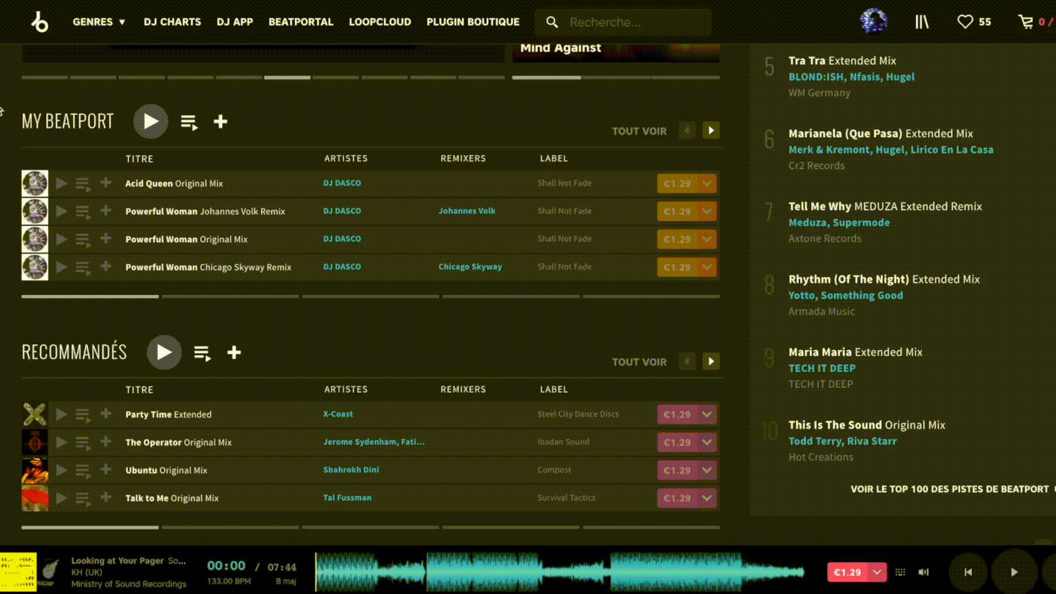The width and height of the screenshot is (1056, 594).
Task: Toggle the player volume speaker
Action: (x=924, y=572)
